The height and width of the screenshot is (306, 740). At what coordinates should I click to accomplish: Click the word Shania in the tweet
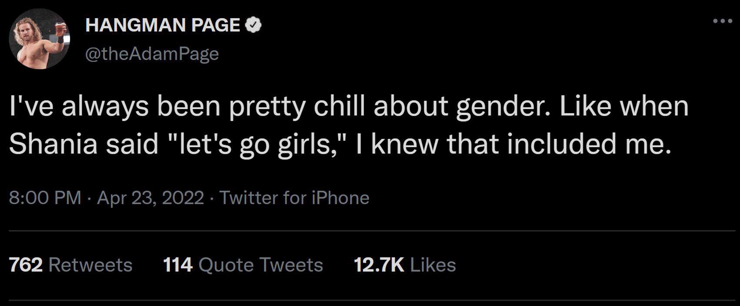click(53, 144)
